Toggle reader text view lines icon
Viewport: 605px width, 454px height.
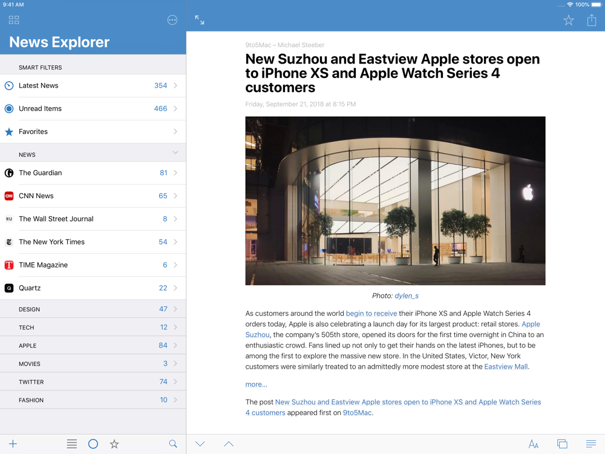pyautogui.click(x=590, y=444)
